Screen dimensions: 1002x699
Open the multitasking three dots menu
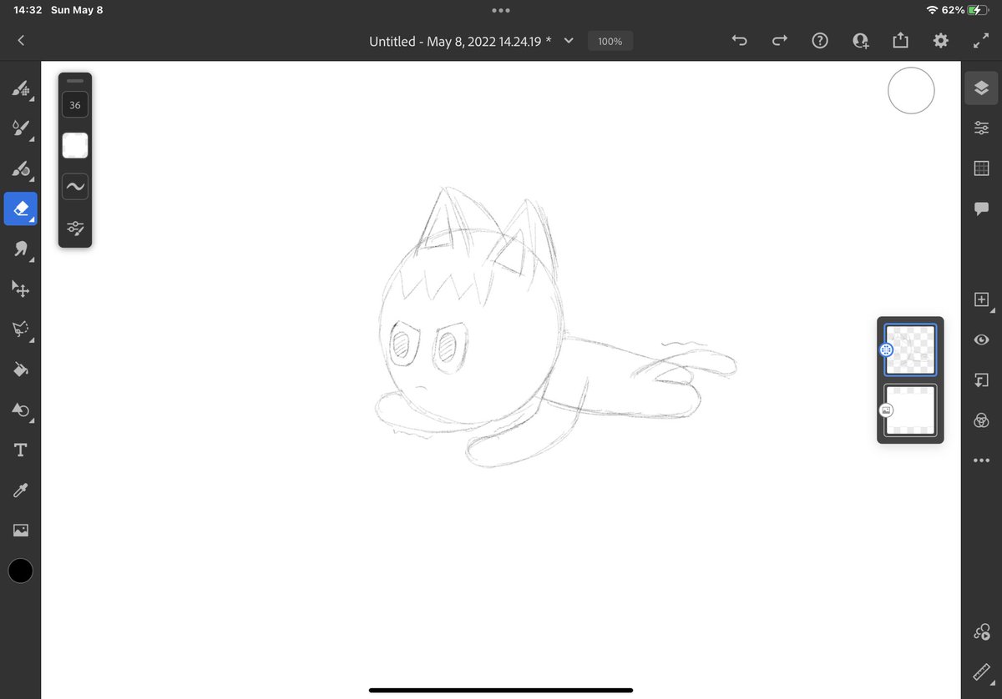pyautogui.click(x=501, y=10)
